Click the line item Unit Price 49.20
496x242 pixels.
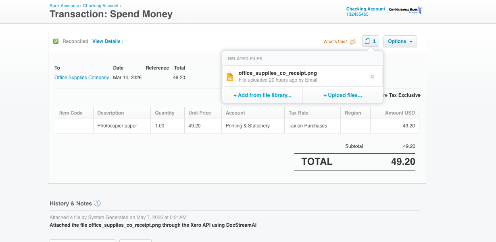(194, 126)
